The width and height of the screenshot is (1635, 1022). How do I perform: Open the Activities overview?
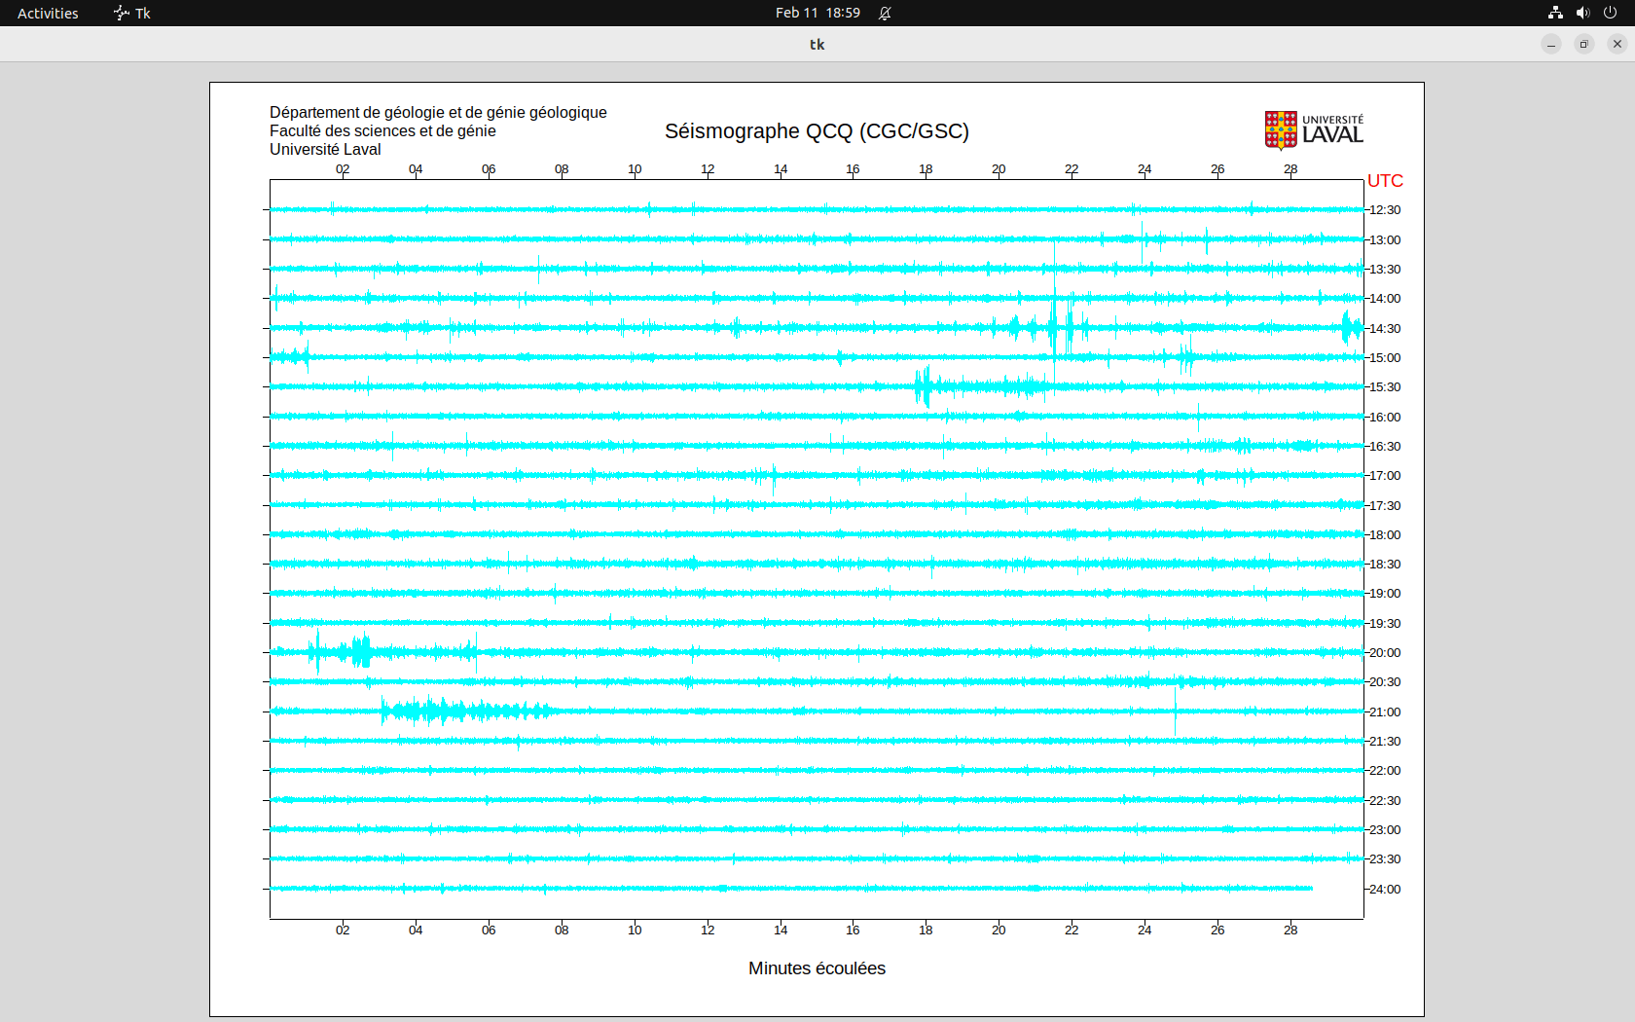coord(48,13)
